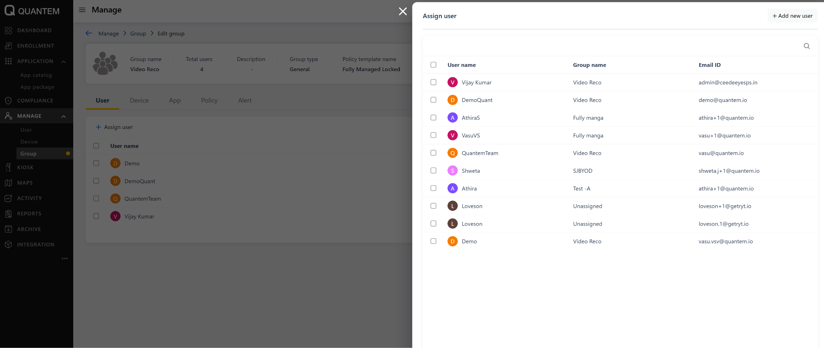The image size is (824, 348).
Task: Collapse the Application sidebar section
Action: 64,61
